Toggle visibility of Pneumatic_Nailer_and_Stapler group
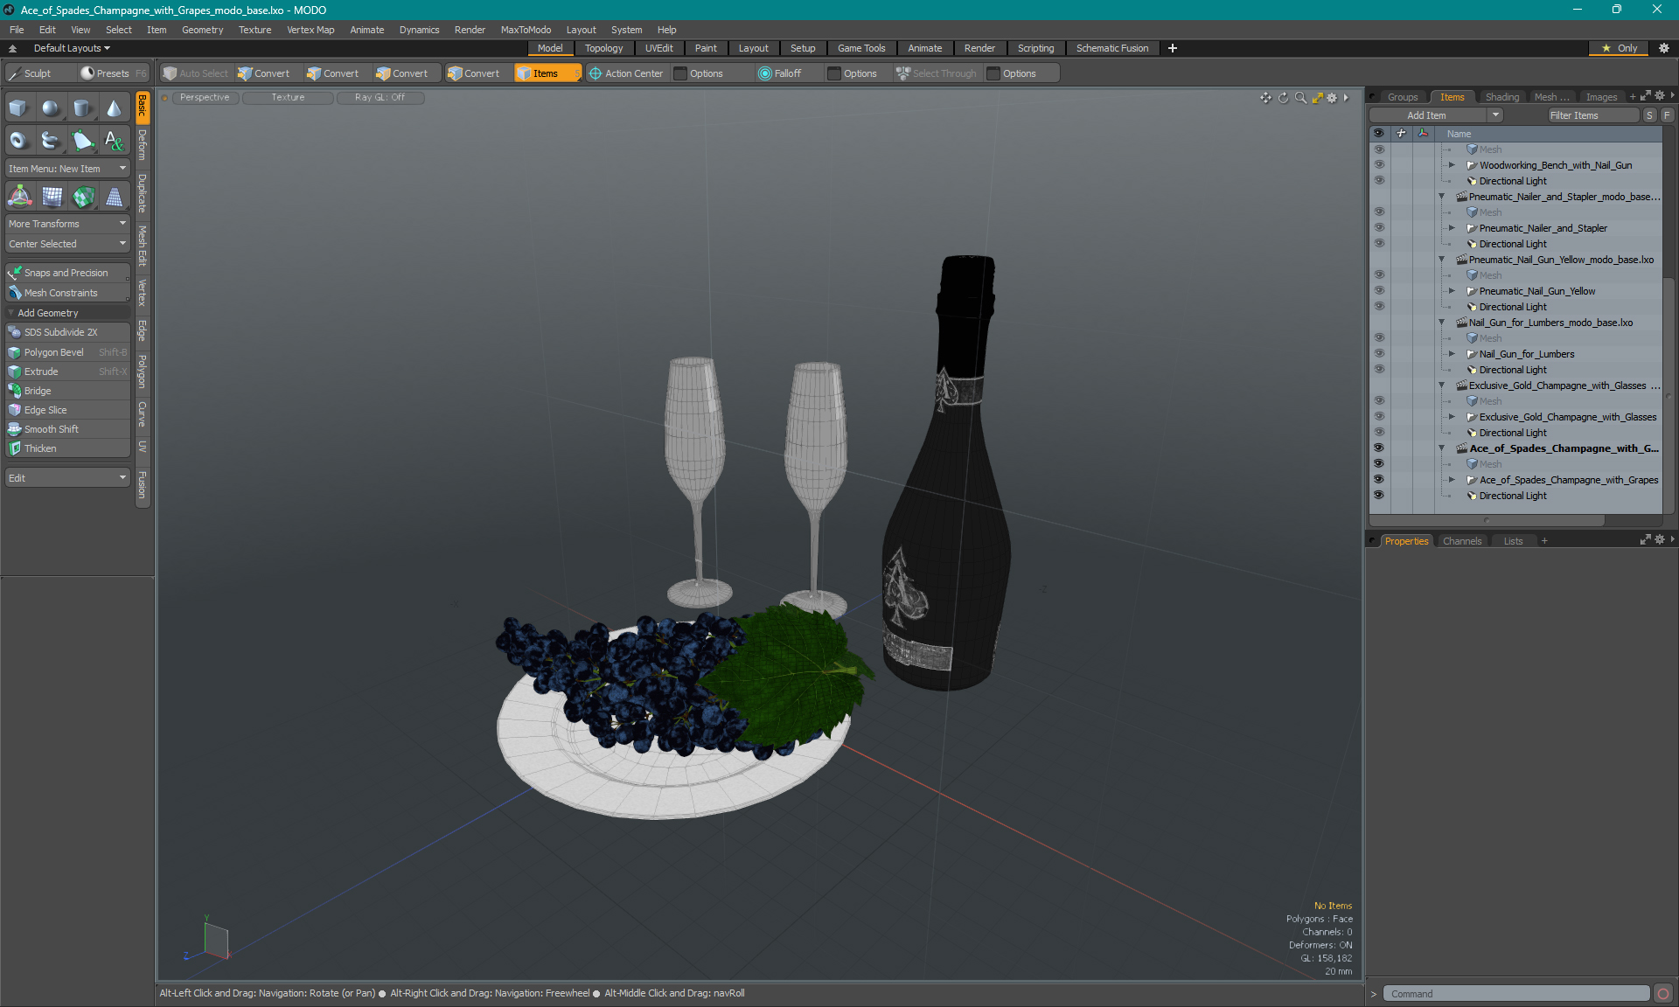 1379,228
